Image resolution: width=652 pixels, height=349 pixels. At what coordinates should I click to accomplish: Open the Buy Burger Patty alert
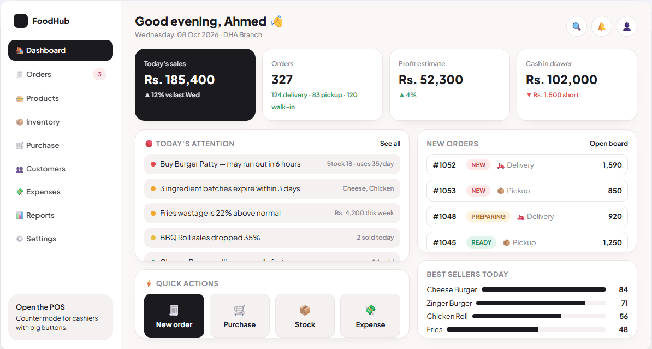(272, 164)
